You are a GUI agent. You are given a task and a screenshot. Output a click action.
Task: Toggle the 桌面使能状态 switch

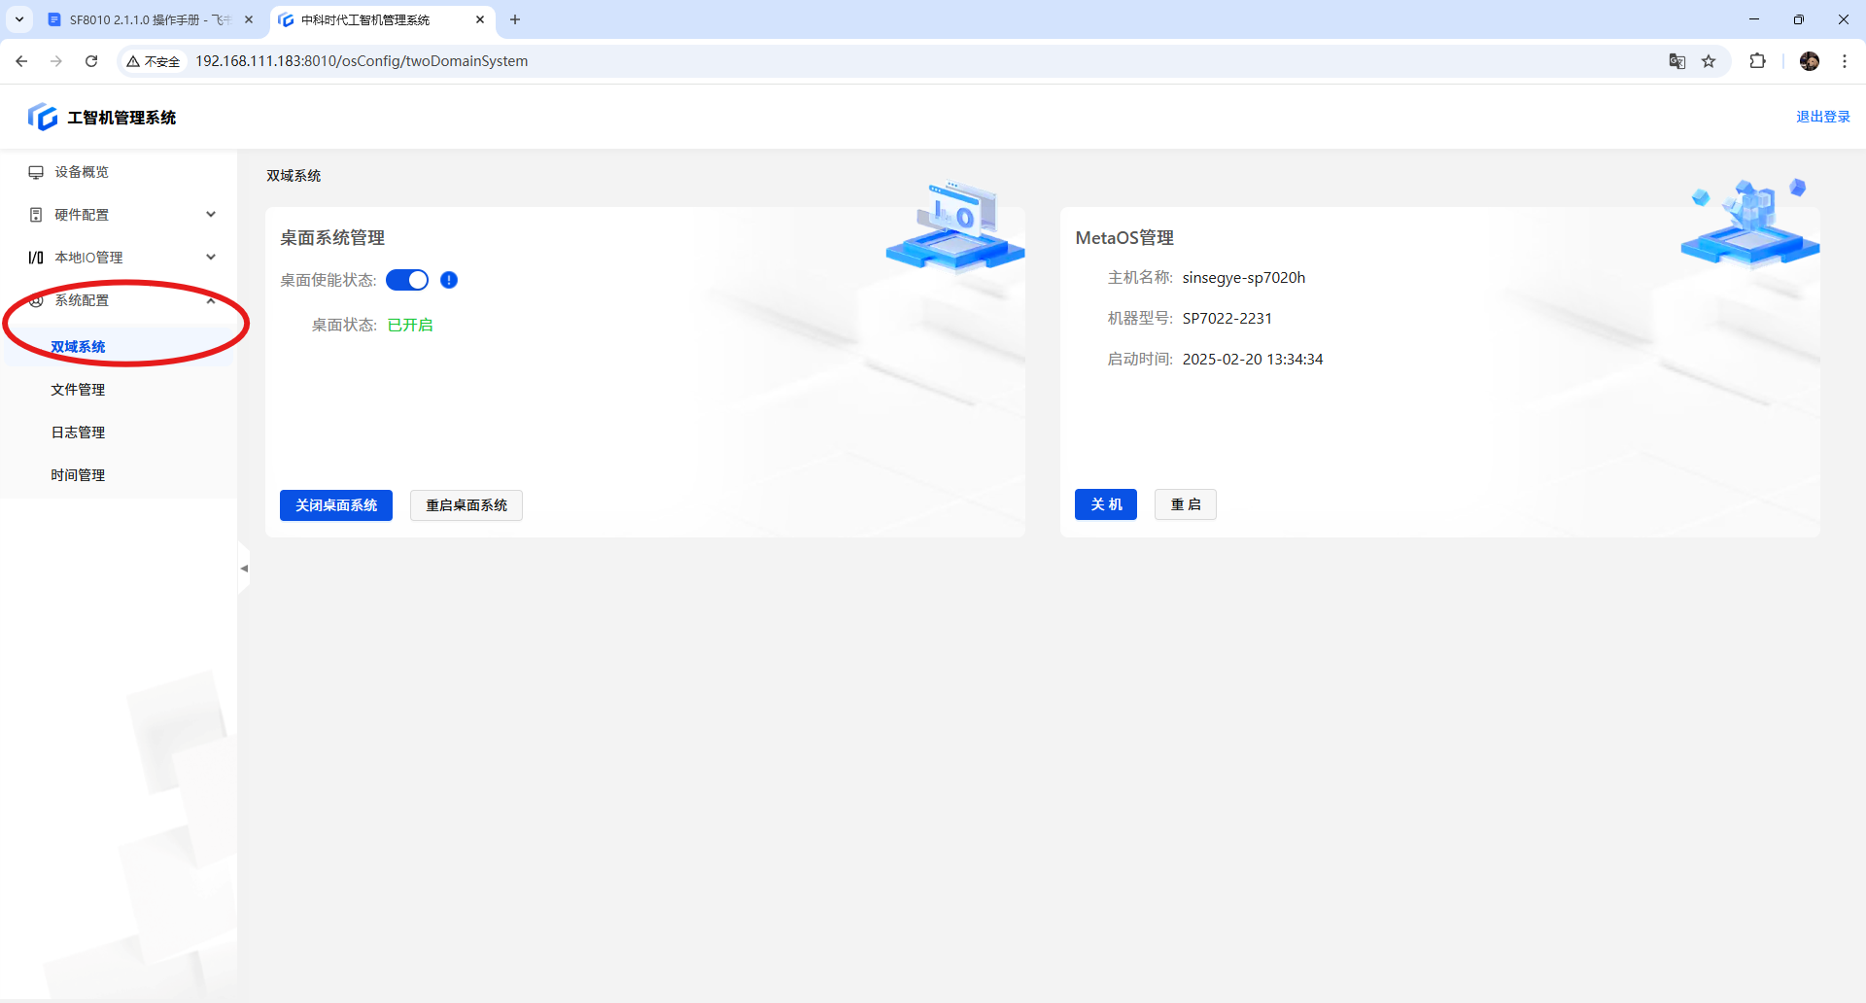(407, 280)
